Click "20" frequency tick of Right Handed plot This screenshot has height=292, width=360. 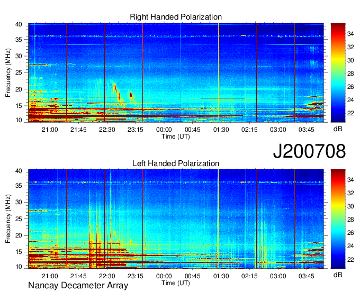click(19, 89)
